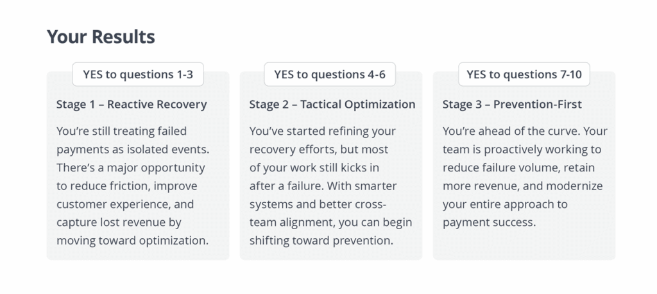The width and height of the screenshot is (657, 294).
Task: Click 'You're still treating failed' line
Action: [121, 131]
